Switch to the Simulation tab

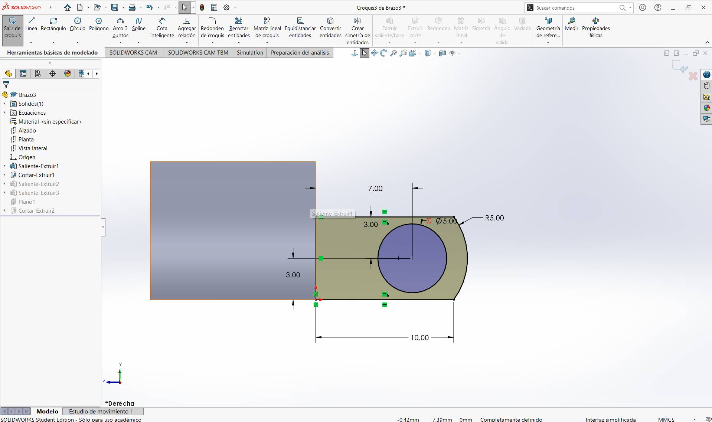click(250, 53)
